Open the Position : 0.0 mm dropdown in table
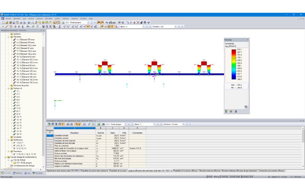 coord(183,124)
